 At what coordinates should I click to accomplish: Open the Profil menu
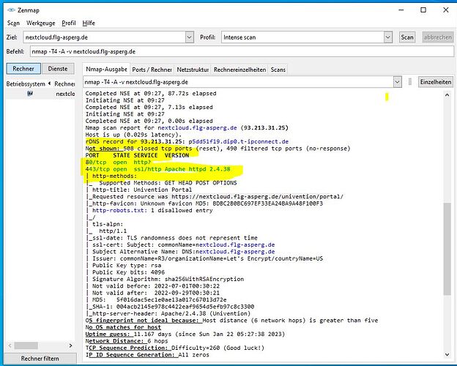(69, 23)
